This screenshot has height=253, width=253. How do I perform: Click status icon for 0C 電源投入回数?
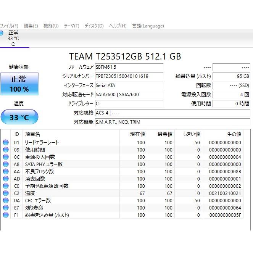click(x=6, y=157)
